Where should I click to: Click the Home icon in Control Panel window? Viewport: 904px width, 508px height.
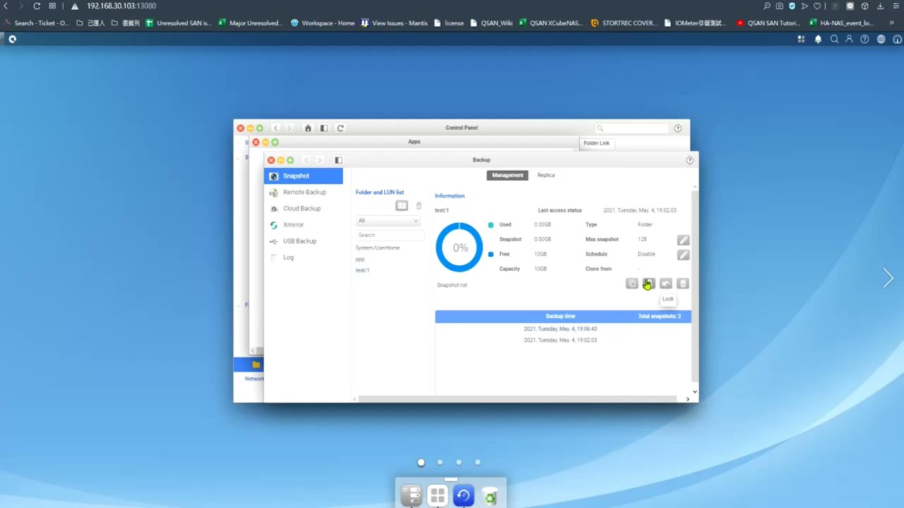tap(308, 128)
